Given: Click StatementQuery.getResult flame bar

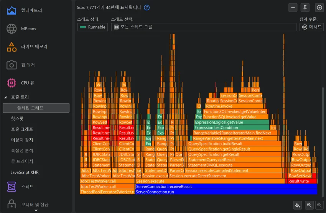Looking at the screenshot, I should point(234,160).
